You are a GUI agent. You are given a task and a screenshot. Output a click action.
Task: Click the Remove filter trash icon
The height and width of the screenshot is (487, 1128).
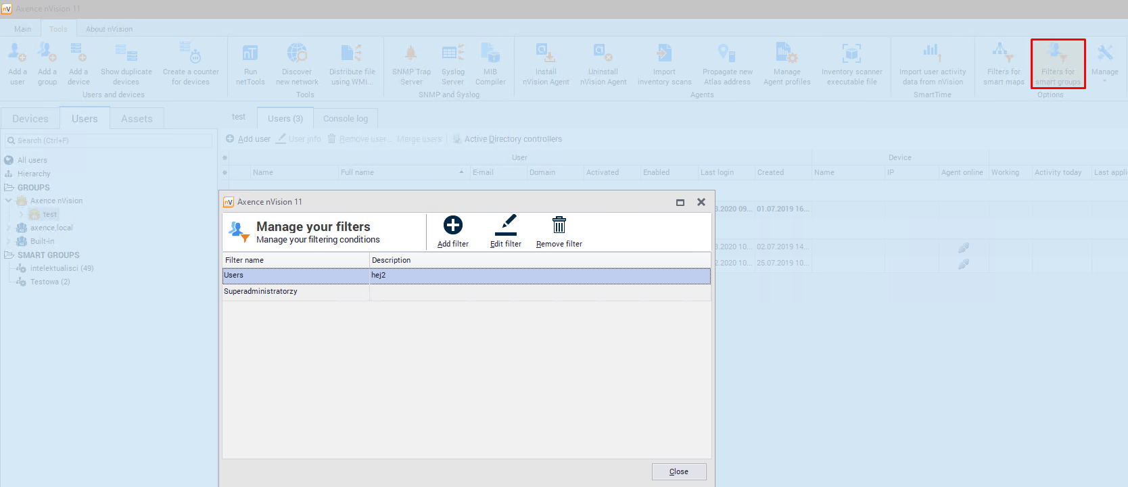(559, 226)
